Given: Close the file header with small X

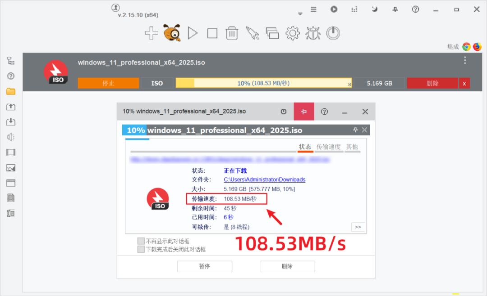Looking at the screenshot, I should [x=365, y=130].
